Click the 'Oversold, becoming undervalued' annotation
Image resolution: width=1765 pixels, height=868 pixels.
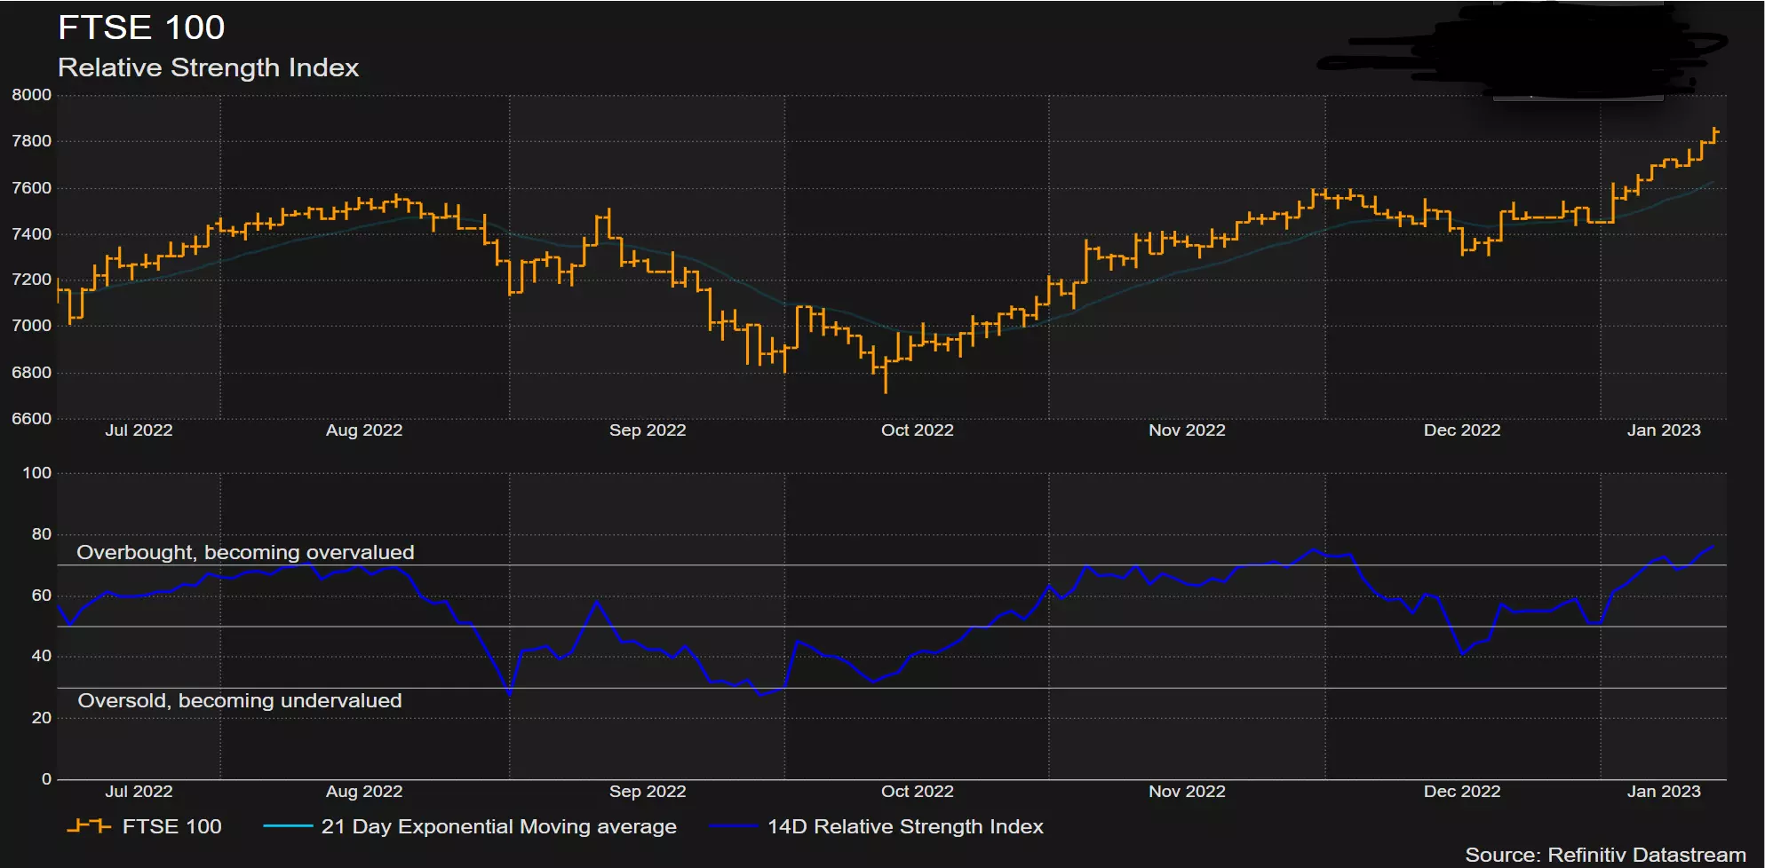[240, 701]
